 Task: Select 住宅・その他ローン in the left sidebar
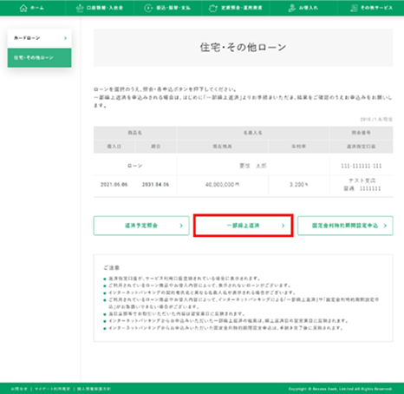(x=39, y=58)
